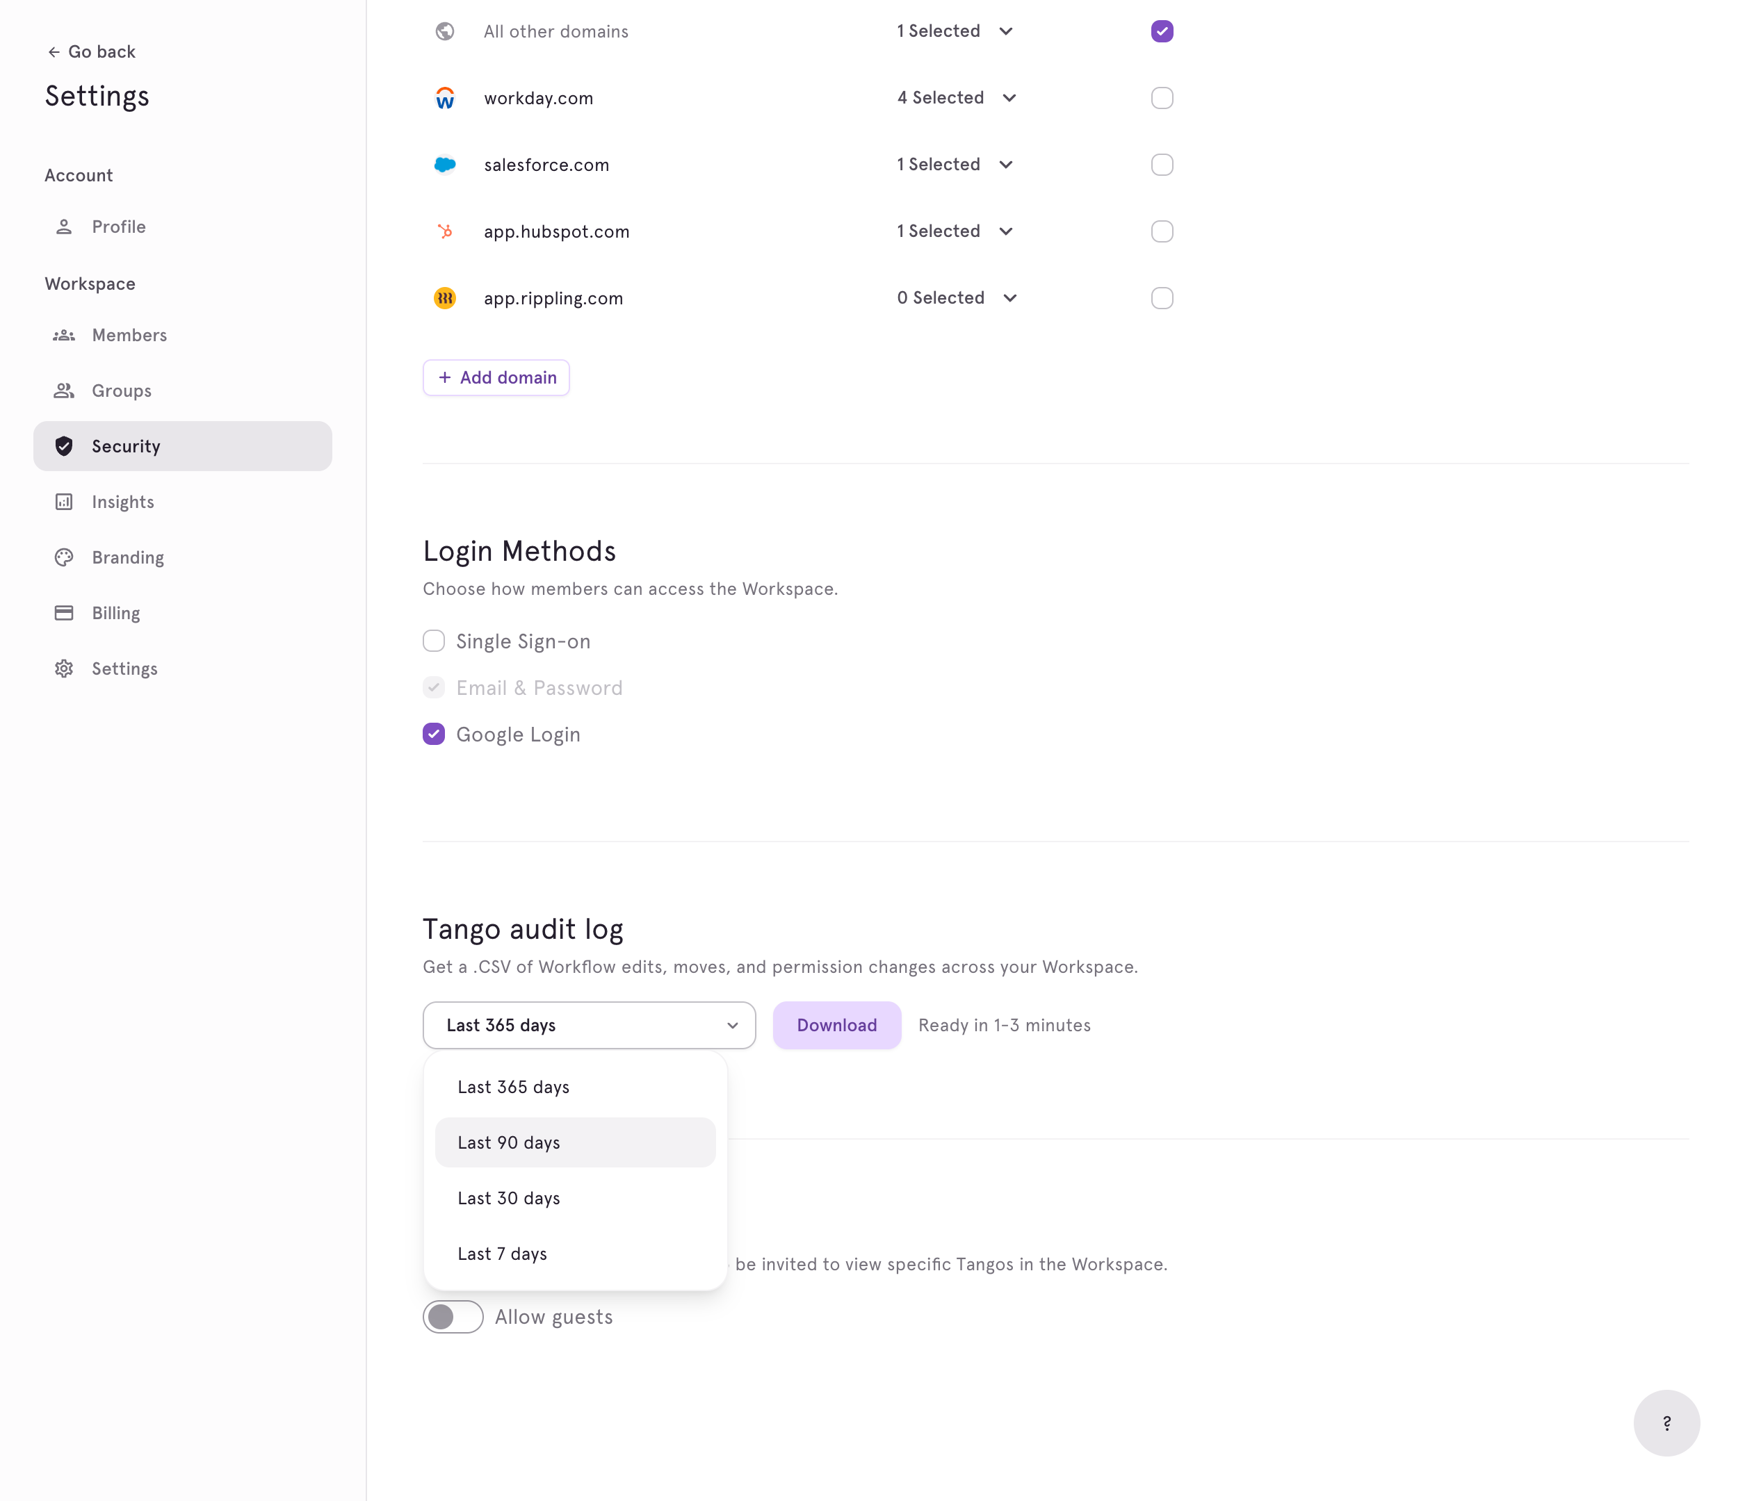This screenshot has height=1501, width=1745.
Task: Click the Members people icon
Action: pos(64,335)
